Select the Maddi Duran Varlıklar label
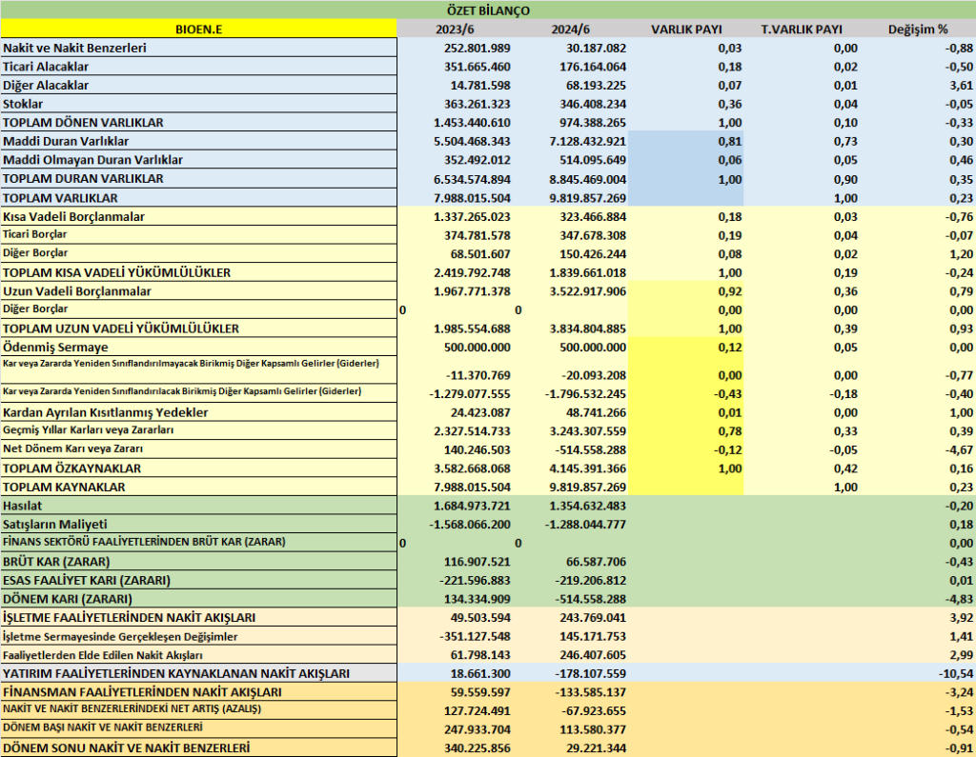976x757 pixels. coord(198,141)
